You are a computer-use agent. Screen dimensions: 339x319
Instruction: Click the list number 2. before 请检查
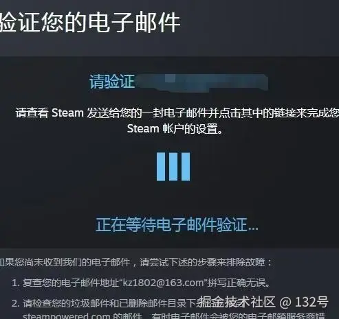(x=16, y=303)
